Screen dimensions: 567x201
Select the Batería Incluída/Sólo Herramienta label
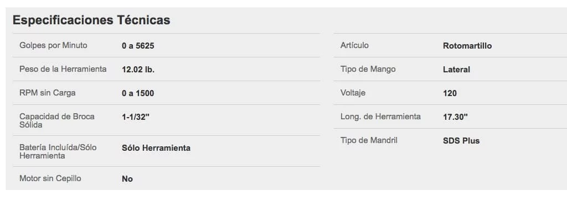tap(58, 151)
